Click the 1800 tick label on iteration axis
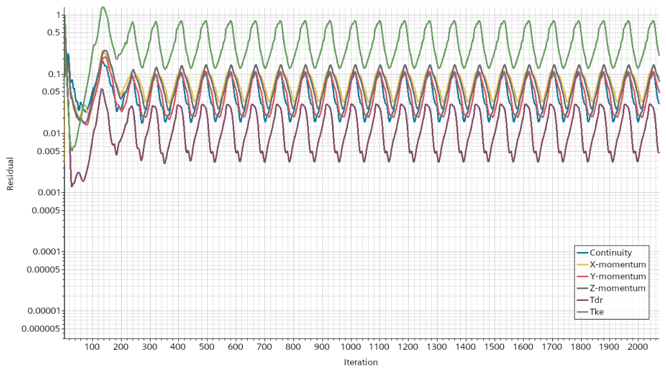This screenshot has height=371, width=666. (x=580, y=347)
